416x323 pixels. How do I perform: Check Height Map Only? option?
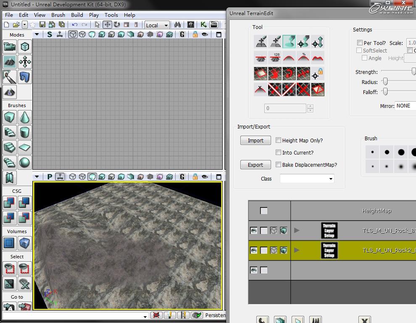click(x=278, y=140)
